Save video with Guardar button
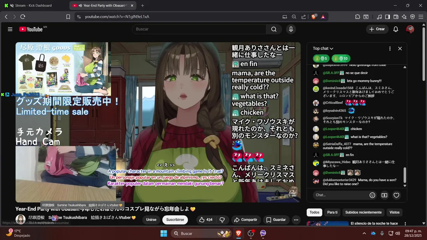The height and width of the screenshot is (240, 427). (x=276, y=220)
